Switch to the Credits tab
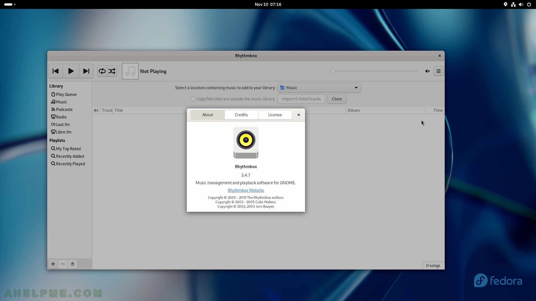The image size is (536, 301). (241, 115)
